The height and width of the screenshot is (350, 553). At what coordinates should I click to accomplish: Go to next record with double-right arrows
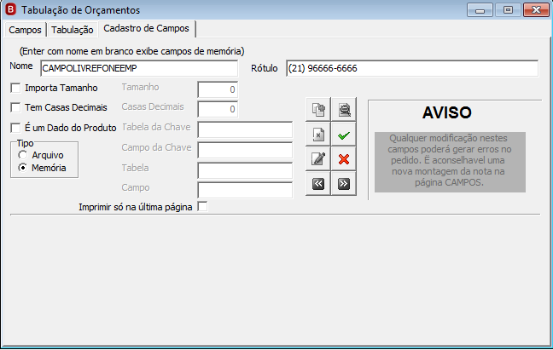[x=344, y=184]
